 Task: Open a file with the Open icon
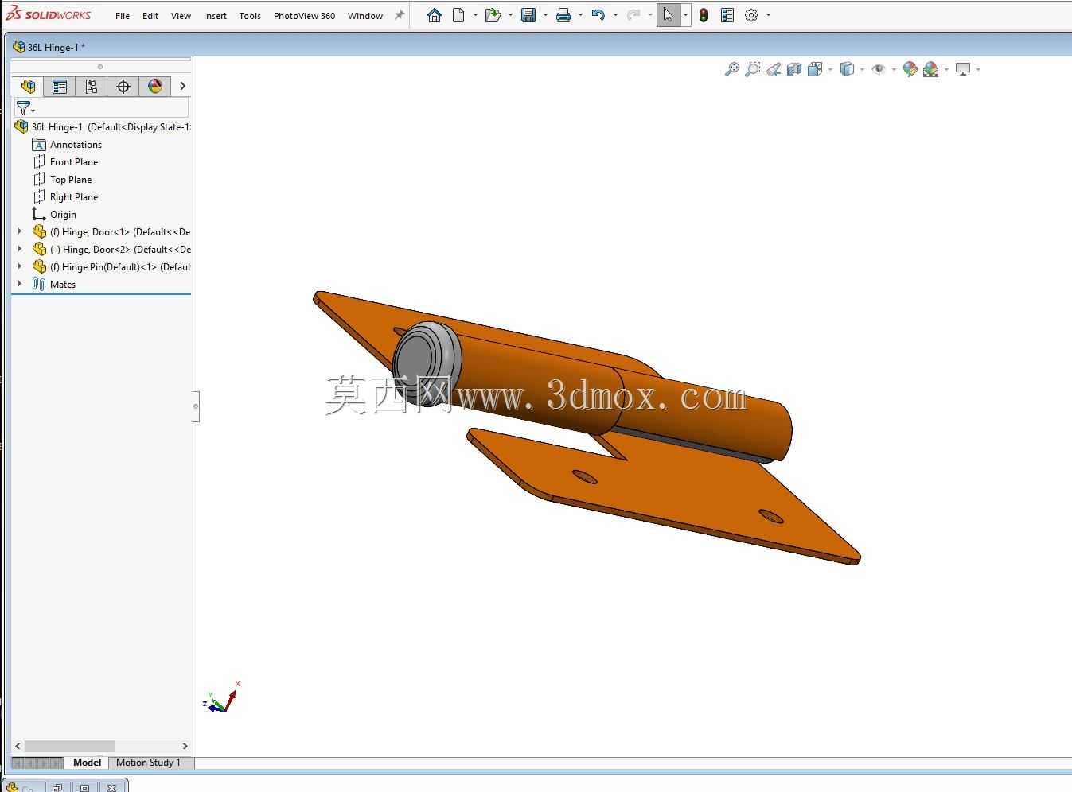point(493,15)
